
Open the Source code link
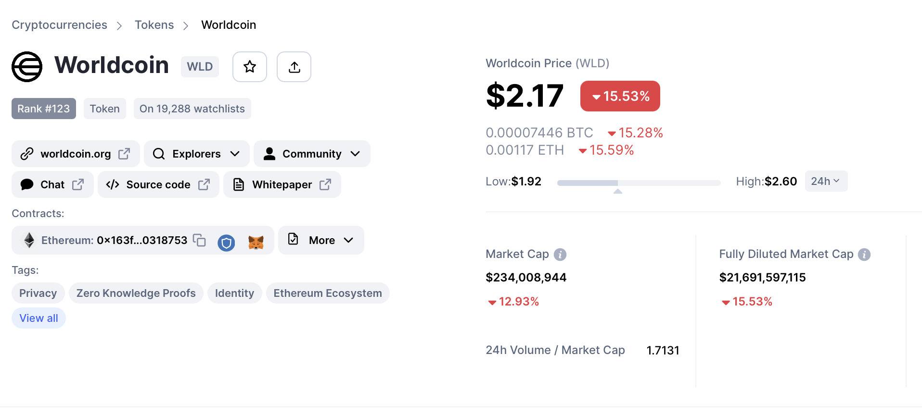[158, 184]
